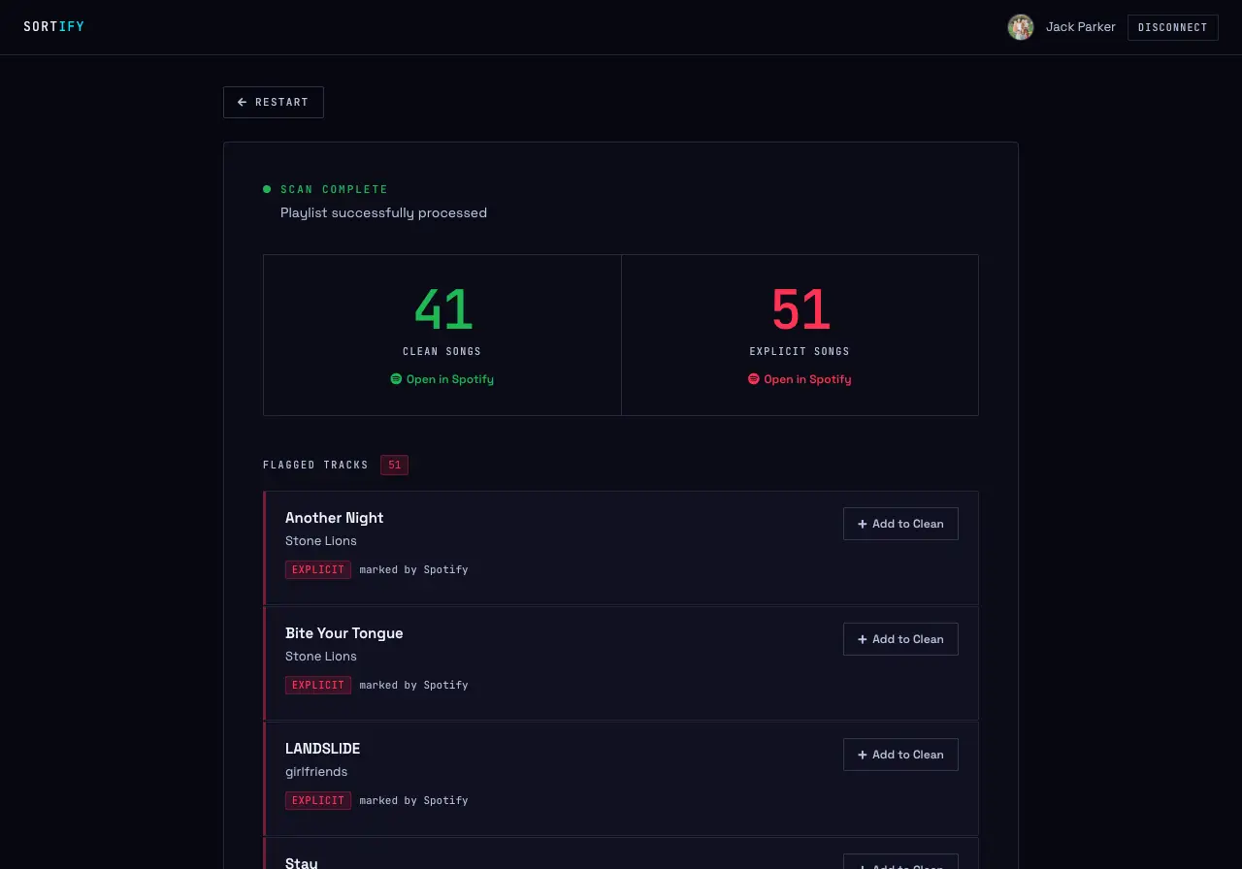Click the EXPLICIT badge on Another Night
Image resolution: width=1242 pixels, height=869 pixels.
tap(318, 569)
